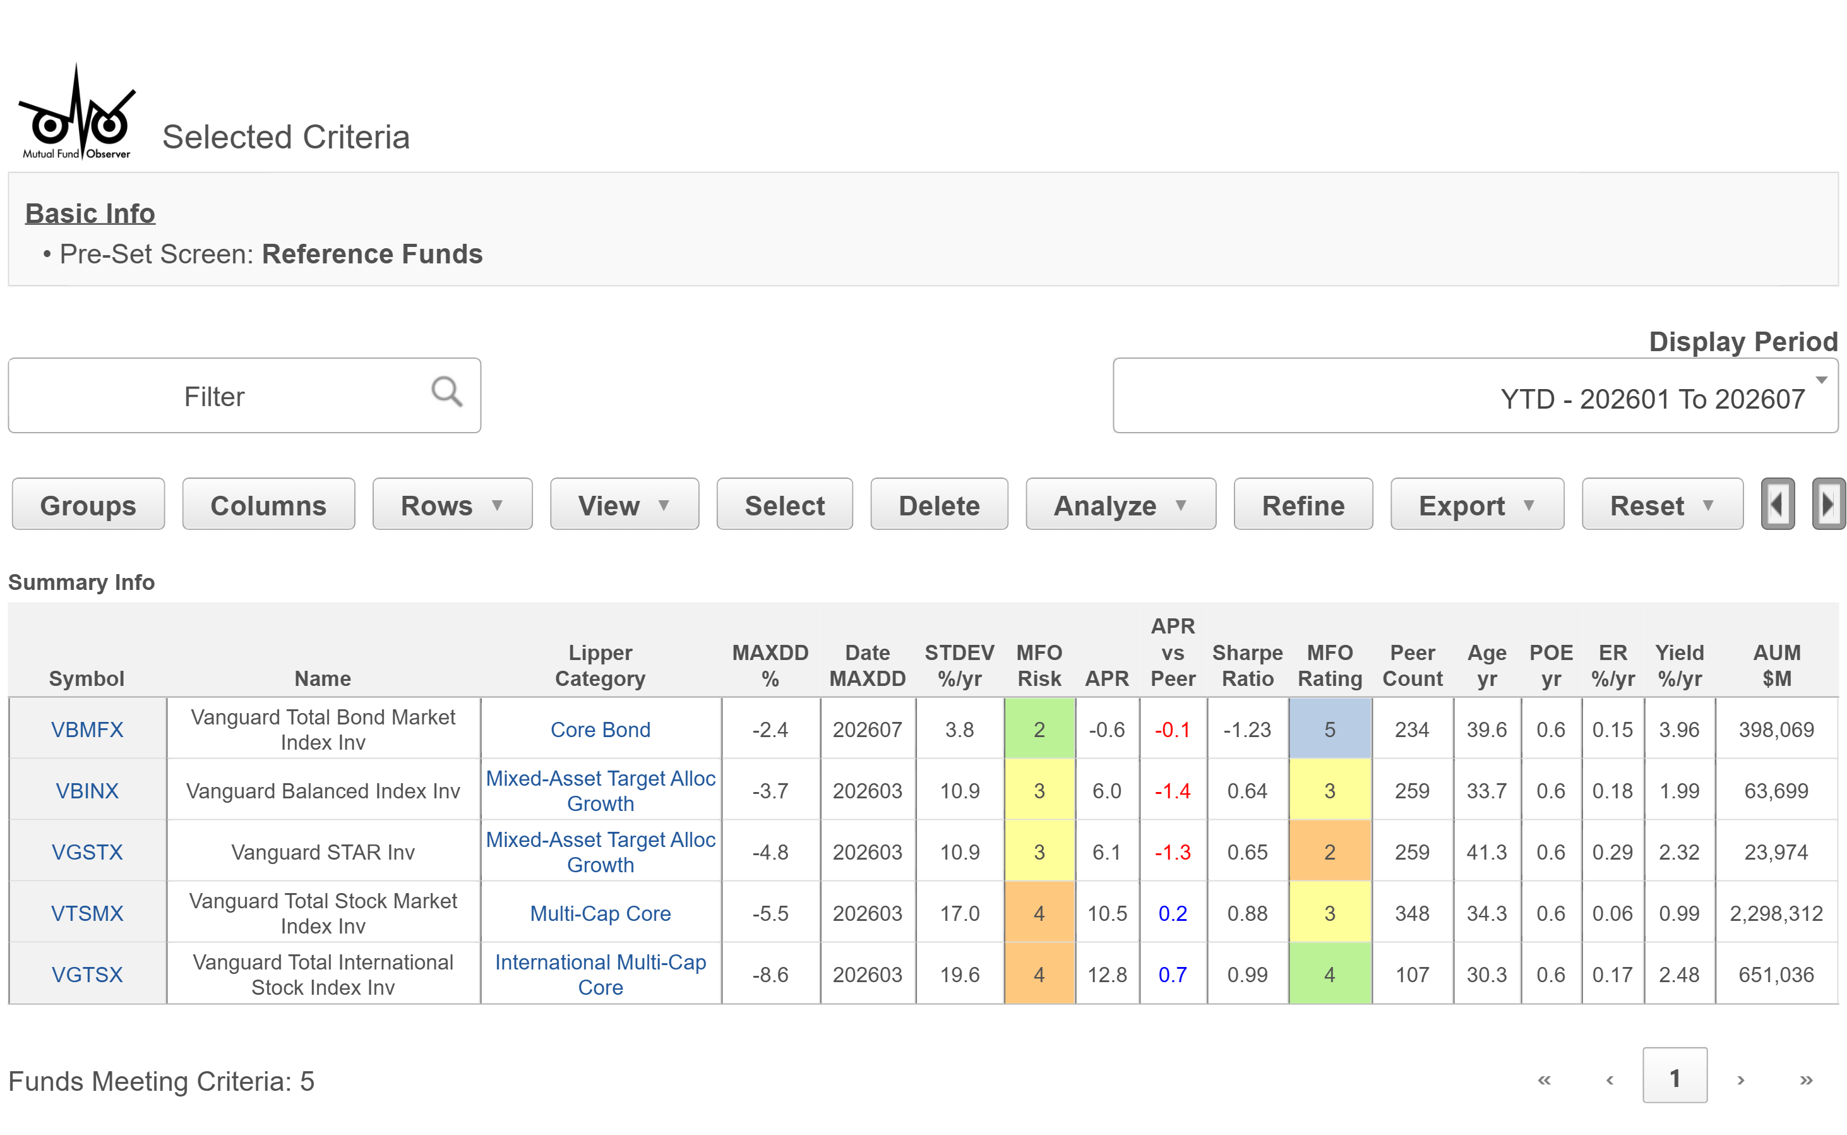Click the Groups button
Viewport: 1847px width, 1135px height.
tap(88, 505)
